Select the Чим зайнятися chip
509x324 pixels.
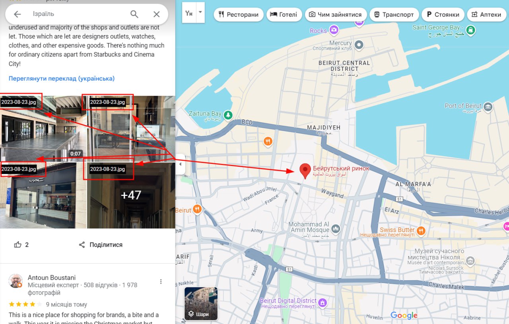click(x=335, y=14)
